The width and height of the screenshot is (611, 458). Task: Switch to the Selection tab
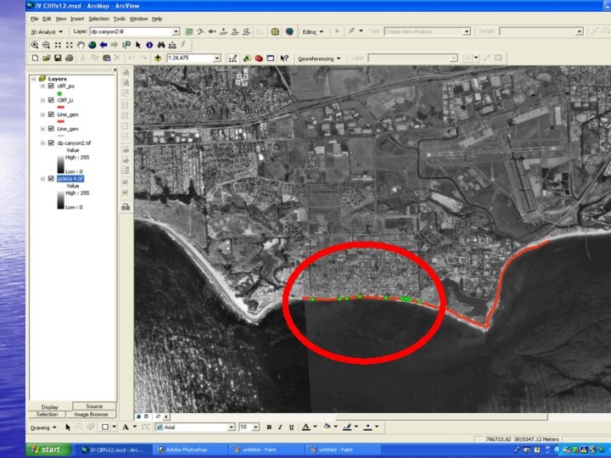[x=47, y=415]
